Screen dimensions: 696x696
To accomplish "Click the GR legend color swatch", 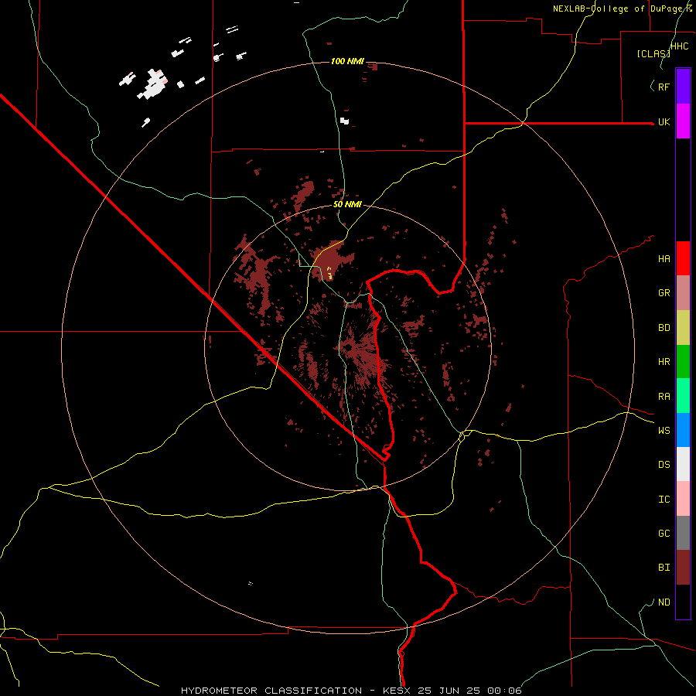I will [x=683, y=292].
